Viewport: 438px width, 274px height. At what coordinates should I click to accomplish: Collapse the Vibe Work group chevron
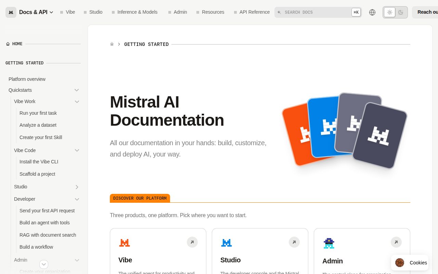click(x=77, y=102)
